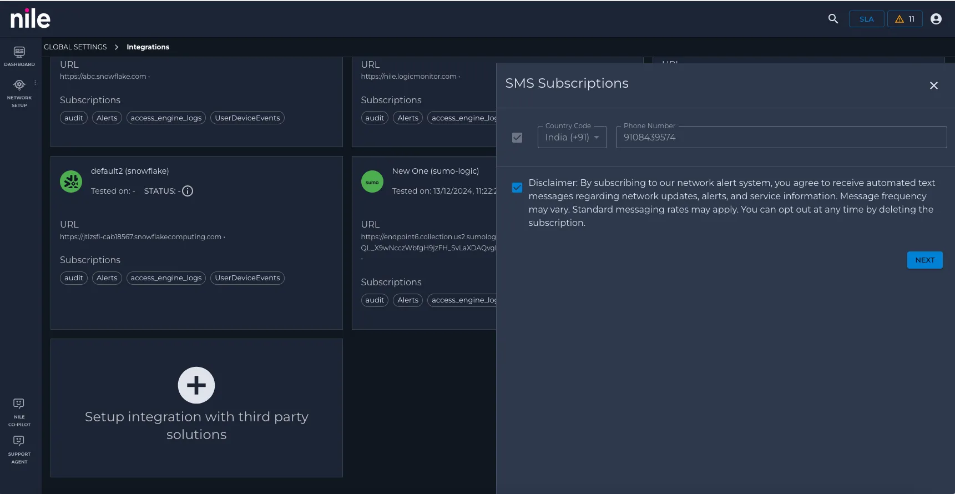Click audit tag on New One (sumo-logic) card

375,300
